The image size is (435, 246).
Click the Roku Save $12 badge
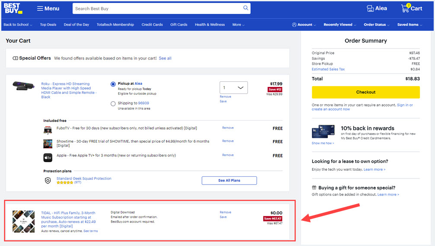(x=275, y=89)
